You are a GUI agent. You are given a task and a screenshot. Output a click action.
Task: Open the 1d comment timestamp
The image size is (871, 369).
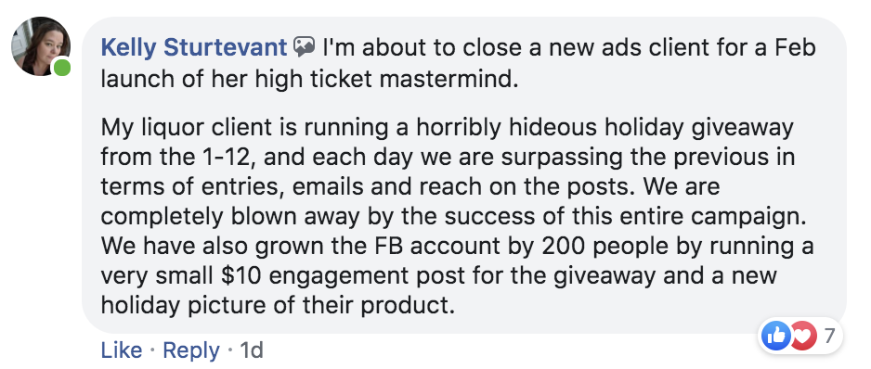pos(251,350)
